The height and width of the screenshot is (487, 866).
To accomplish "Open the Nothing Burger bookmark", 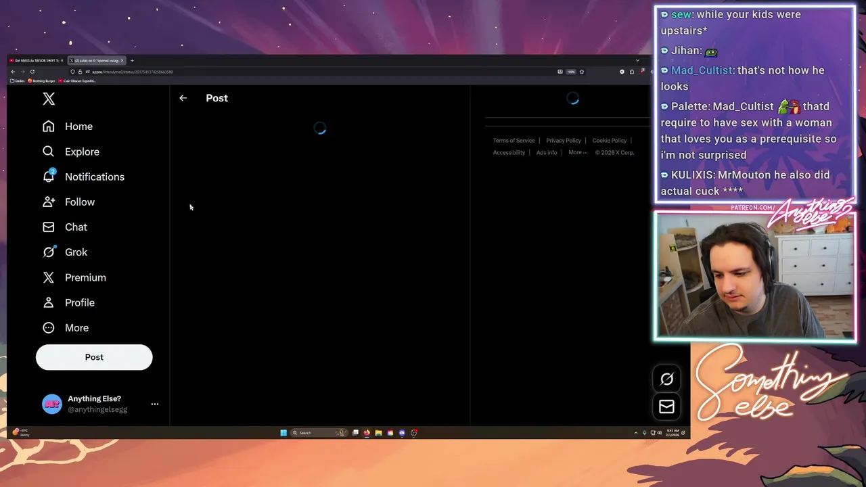I will [42, 81].
